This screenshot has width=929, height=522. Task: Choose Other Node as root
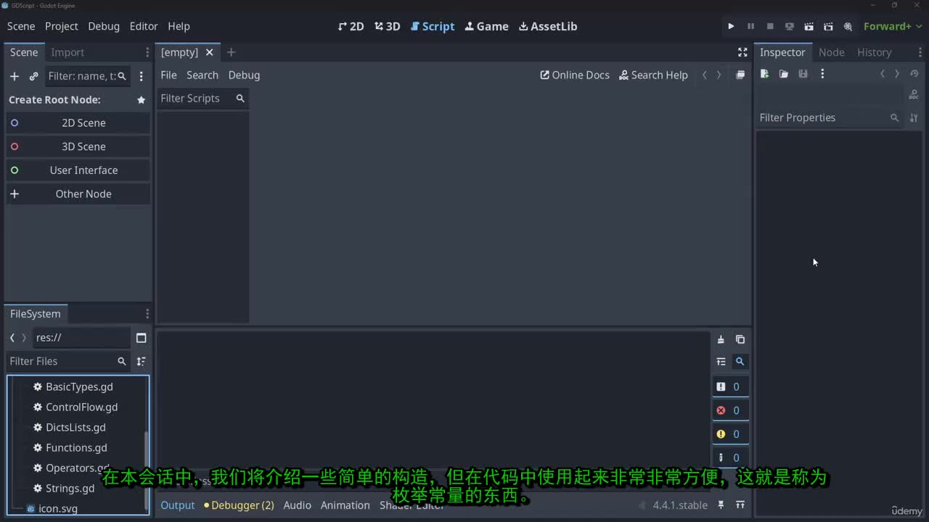[78, 194]
